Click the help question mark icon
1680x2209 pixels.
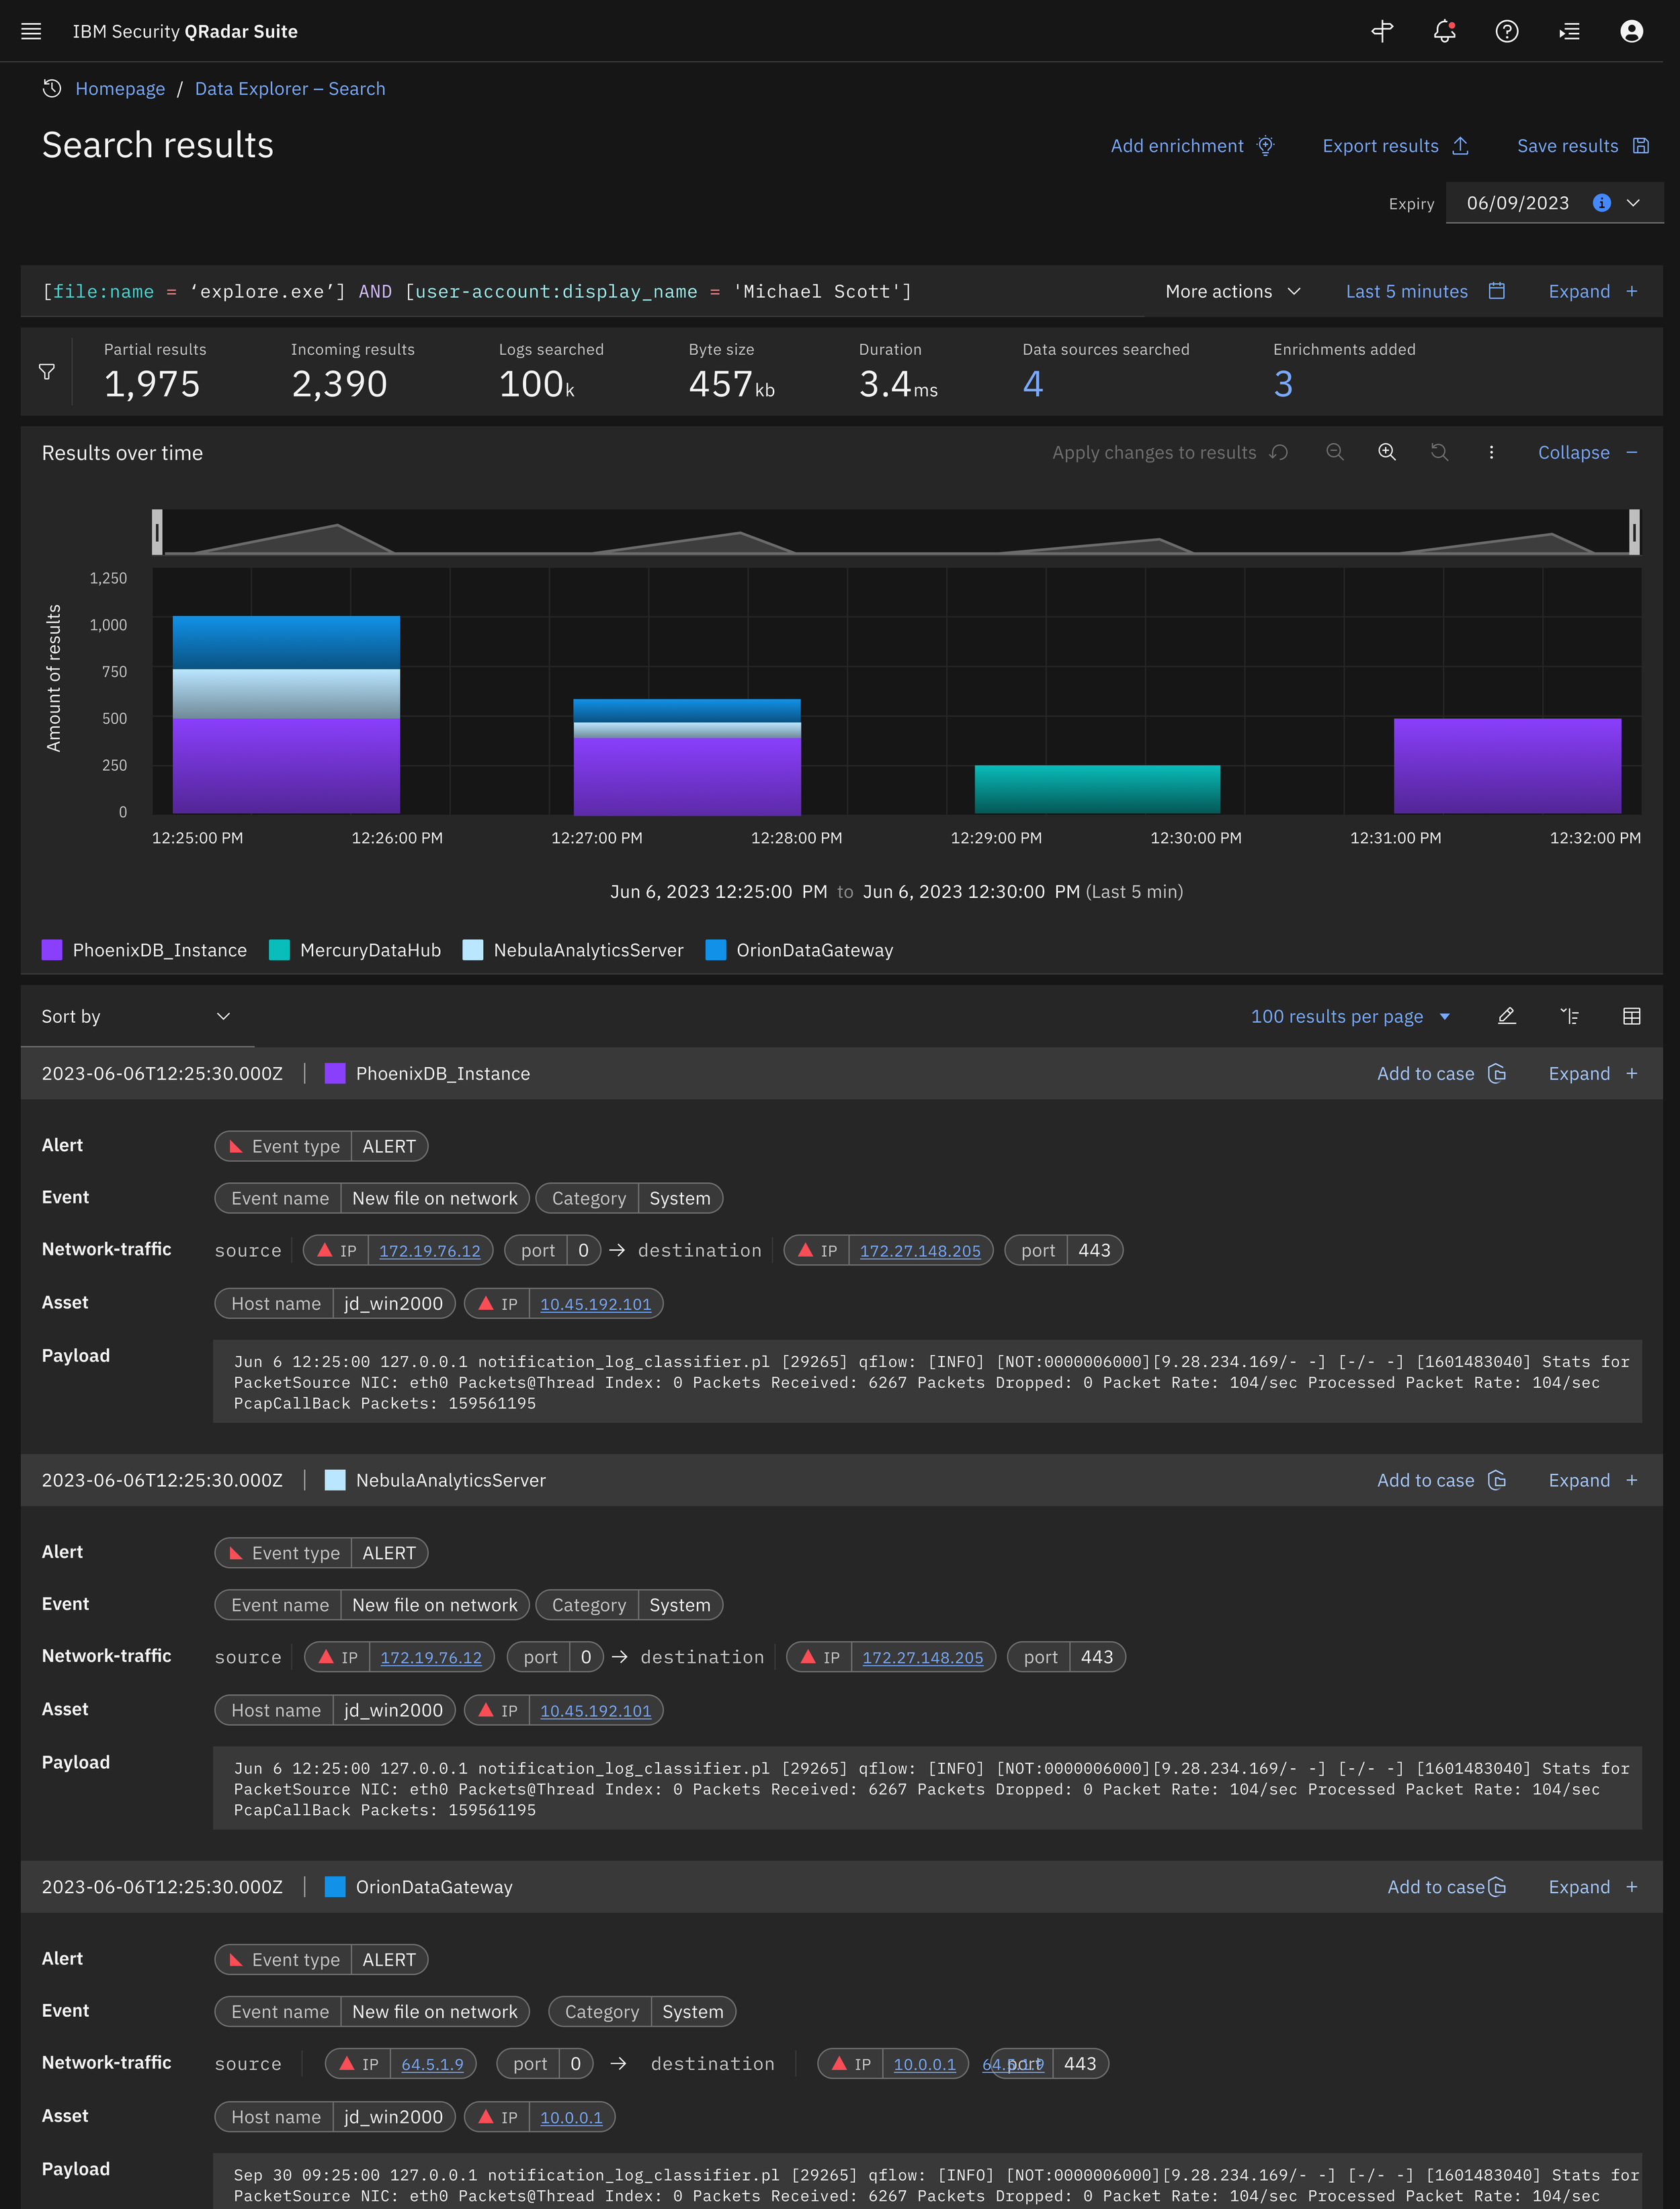click(x=1506, y=31)
